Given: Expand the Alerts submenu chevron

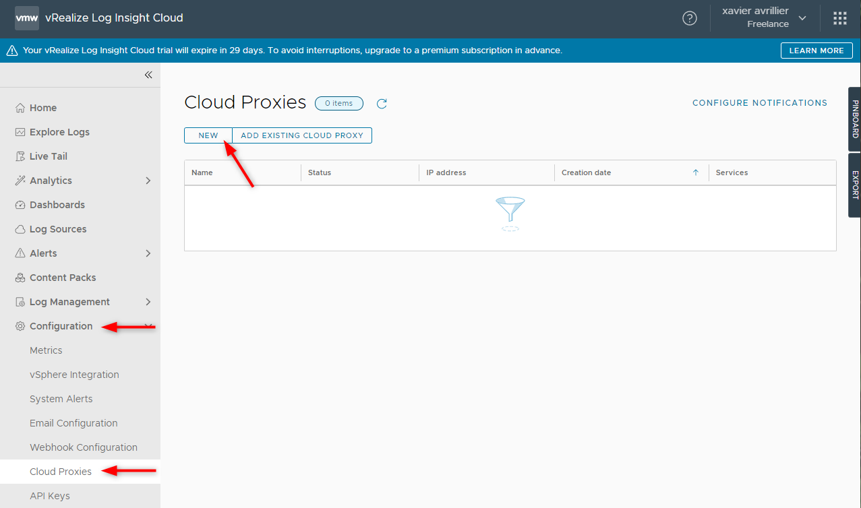Looking at the screenshot, I should tap(148, 253).
